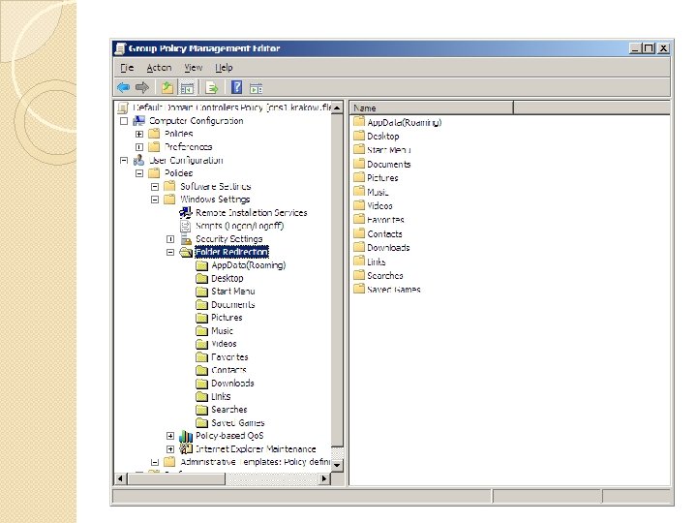The height and width of the screenshot is (523, 697).
Task: Select Computer Configuration node
Action: pos(196,120)
